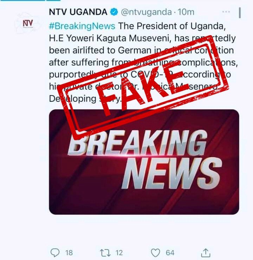Open the @ntvuganda handle

click(x=146, y=12)
